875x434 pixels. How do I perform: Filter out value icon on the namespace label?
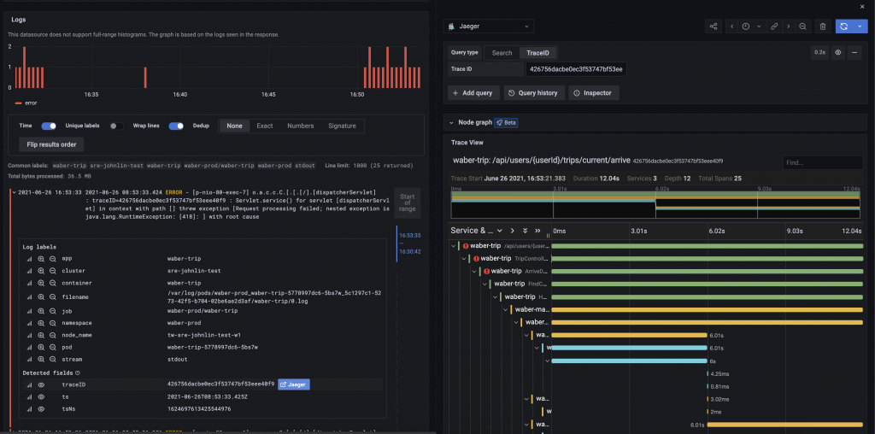point(52,323)
